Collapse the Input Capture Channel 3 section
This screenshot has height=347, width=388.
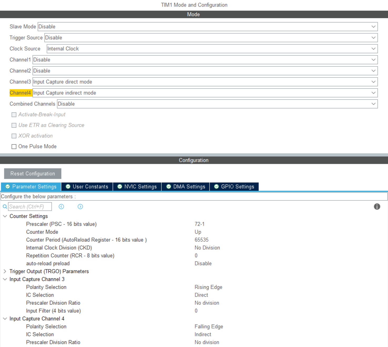(x=5, y=279)
